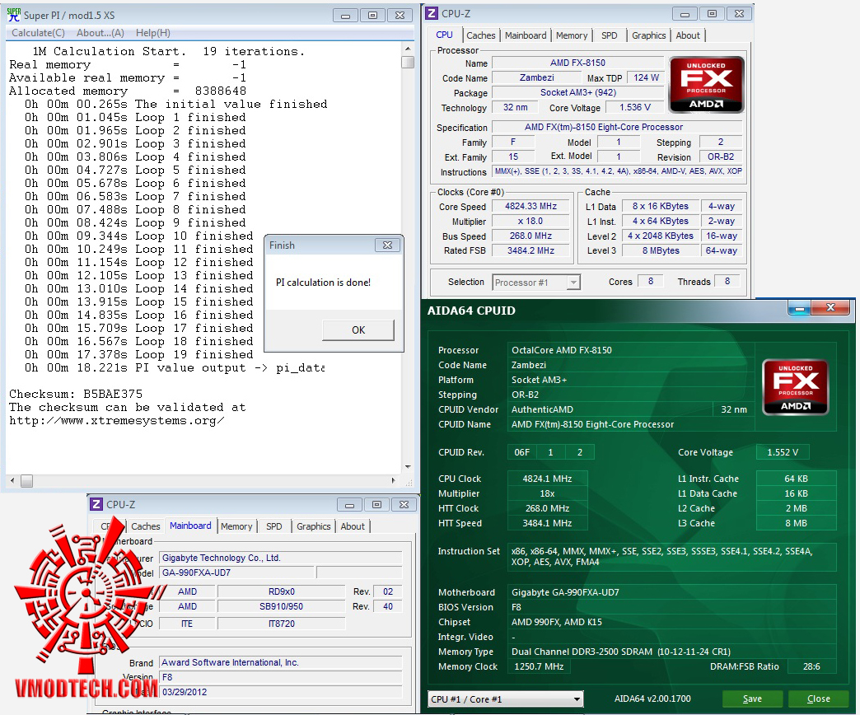
Task: Click Core Voltage 1.552 V in AIDA64
Action: click(x=782, y=451)
